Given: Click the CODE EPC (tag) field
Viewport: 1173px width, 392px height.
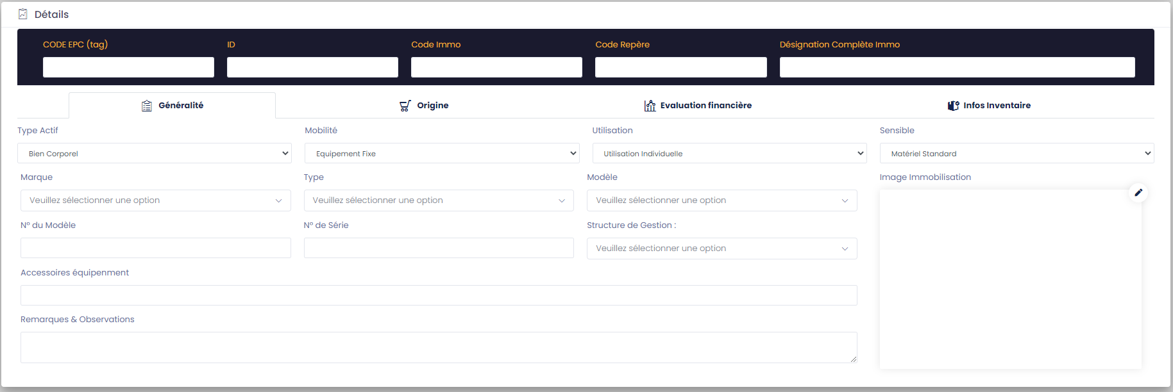Looking at the screenshot, I should pyautogui.click(x=128, y=67).
